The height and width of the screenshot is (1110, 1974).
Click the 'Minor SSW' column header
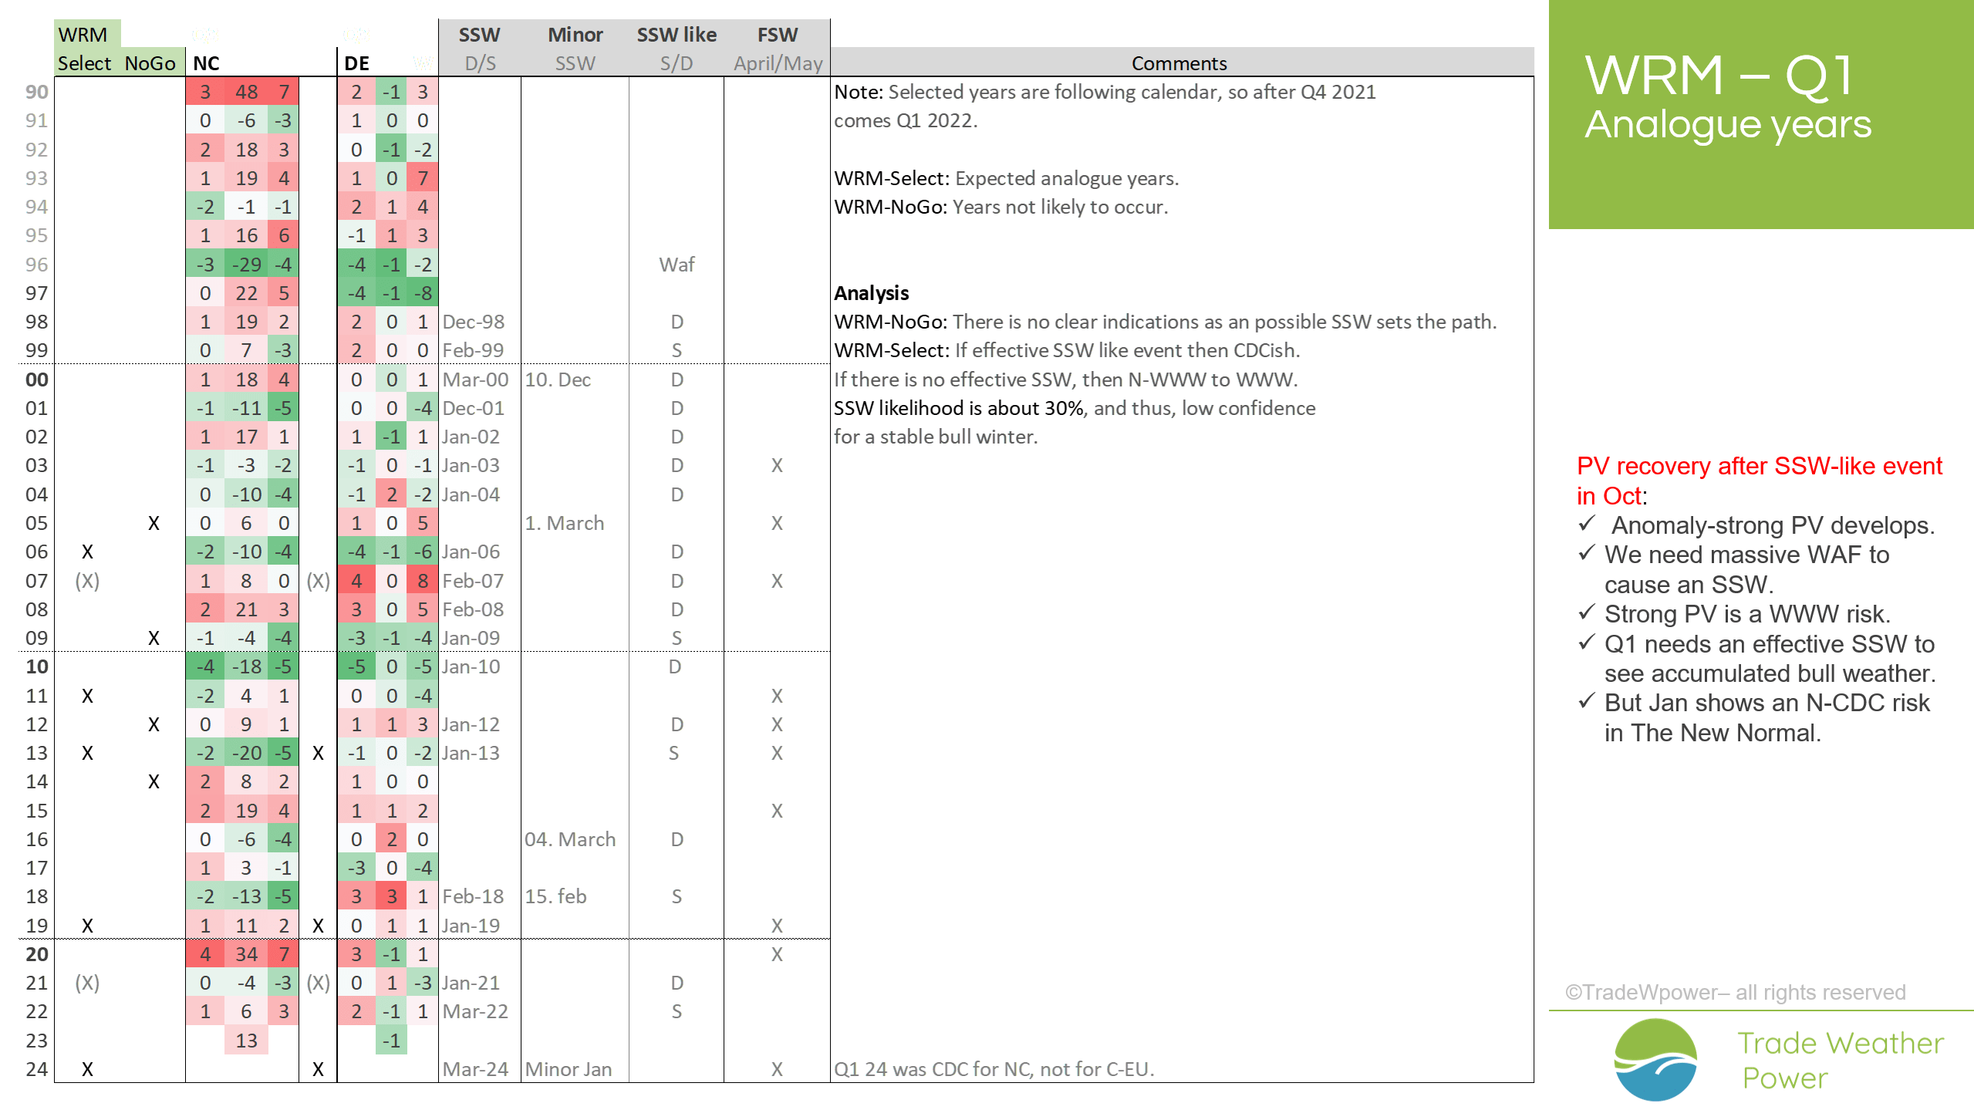tap(575, 48)
